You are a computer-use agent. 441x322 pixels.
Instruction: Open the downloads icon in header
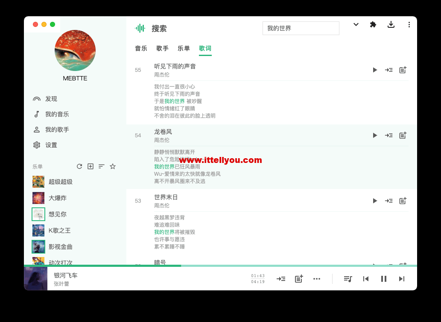point(391,24)
